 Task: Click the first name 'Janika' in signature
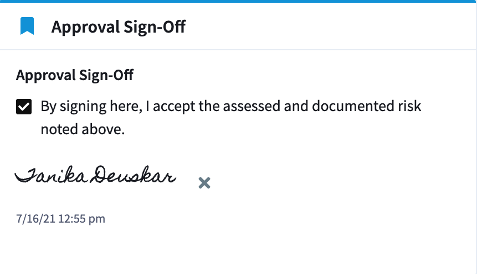click(52, 175)
